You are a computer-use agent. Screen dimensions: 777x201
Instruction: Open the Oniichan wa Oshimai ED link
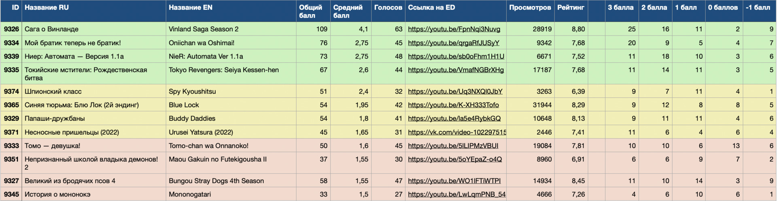pos(453,43)
